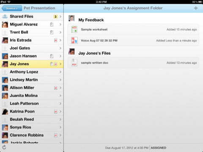Tap the red file icon in Clarence Robbins row

coord(56,136)
